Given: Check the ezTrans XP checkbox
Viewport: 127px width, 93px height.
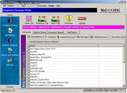Looking at the screenshot, I should pyautogui.click(x=29, y=74).
